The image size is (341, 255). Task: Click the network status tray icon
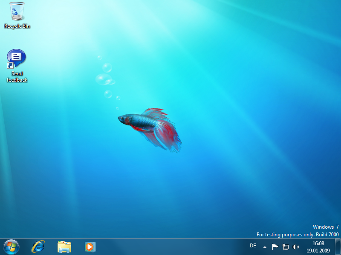286,246
